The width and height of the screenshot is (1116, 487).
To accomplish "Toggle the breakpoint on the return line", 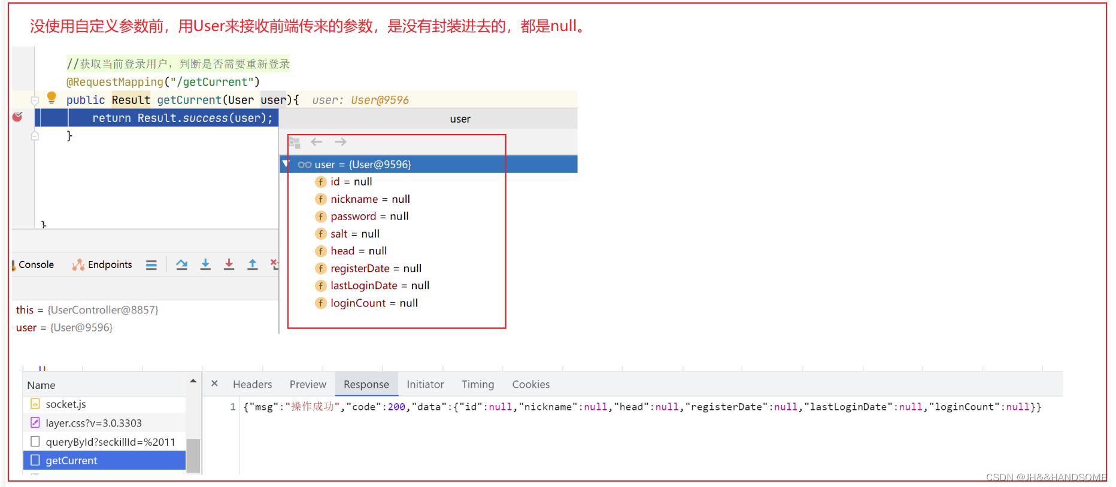I will tap(17, 117).
